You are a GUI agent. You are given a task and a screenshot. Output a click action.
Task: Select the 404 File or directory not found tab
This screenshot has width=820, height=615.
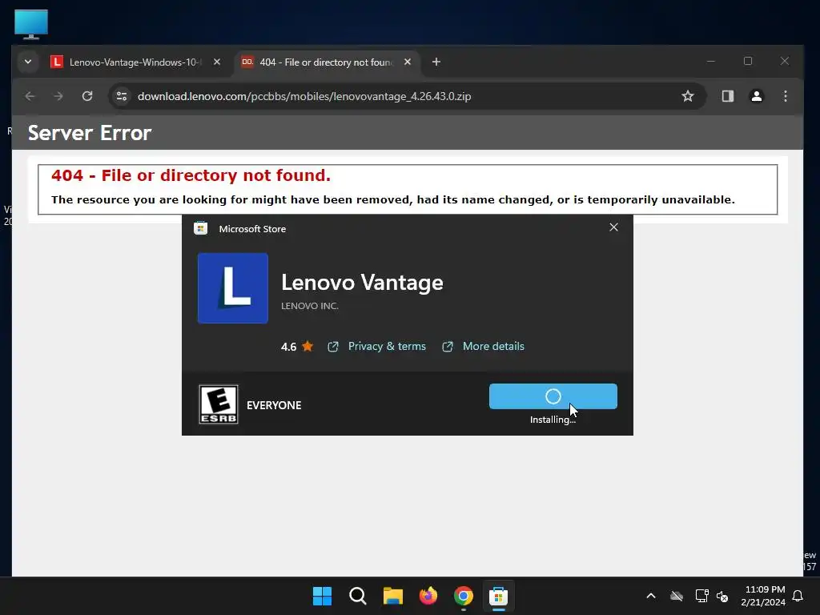(x=325, y=62)
